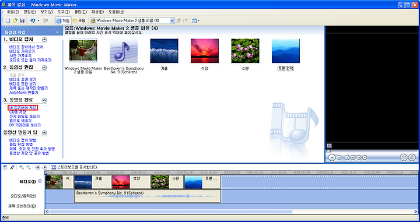Click the narrate timeline microphone icon
This screenshot has height=222, width=420.
pyautogui.click(x=12, y=167)
